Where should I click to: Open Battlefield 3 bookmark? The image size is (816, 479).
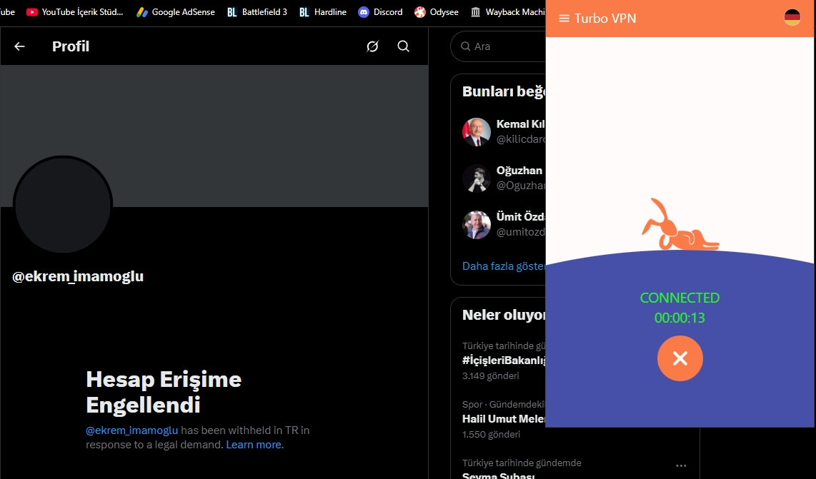pyautogui.click(x=257, y=12)
